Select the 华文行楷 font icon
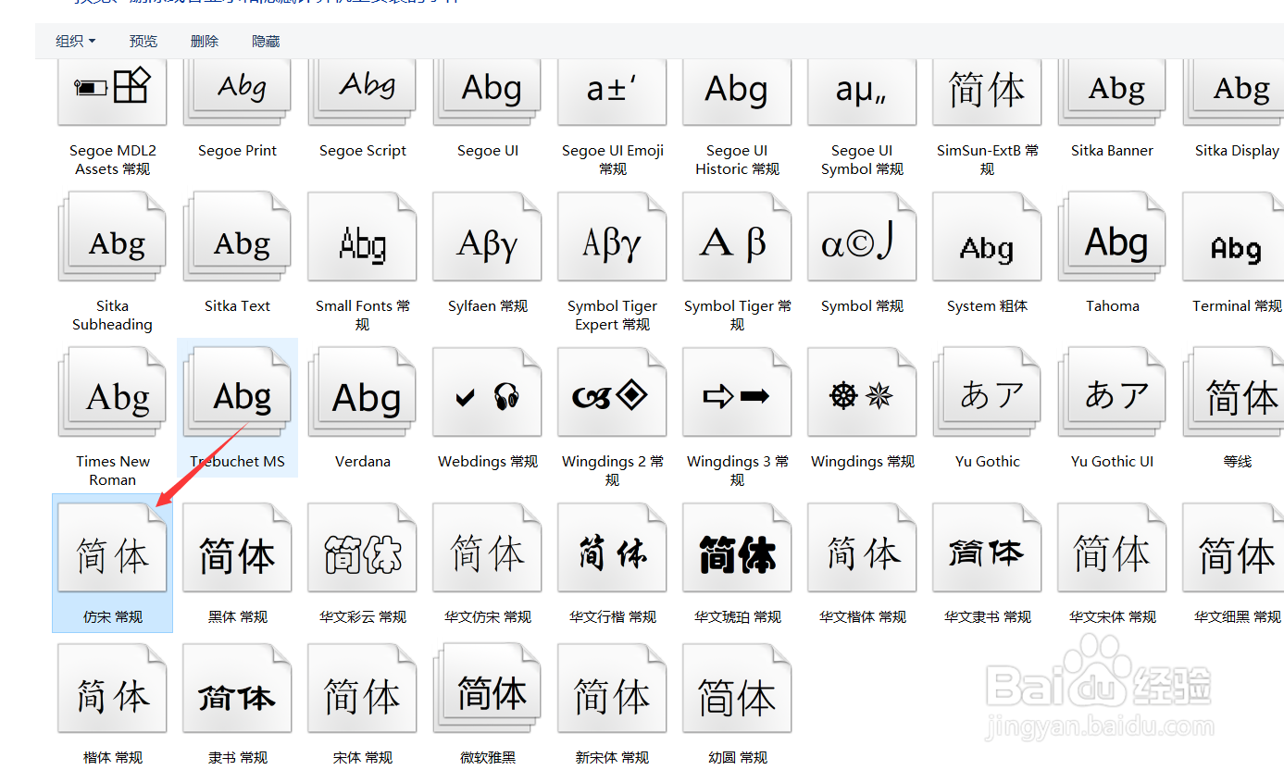The width and height of the screenshot is (1284, 770). coord(612,546)
